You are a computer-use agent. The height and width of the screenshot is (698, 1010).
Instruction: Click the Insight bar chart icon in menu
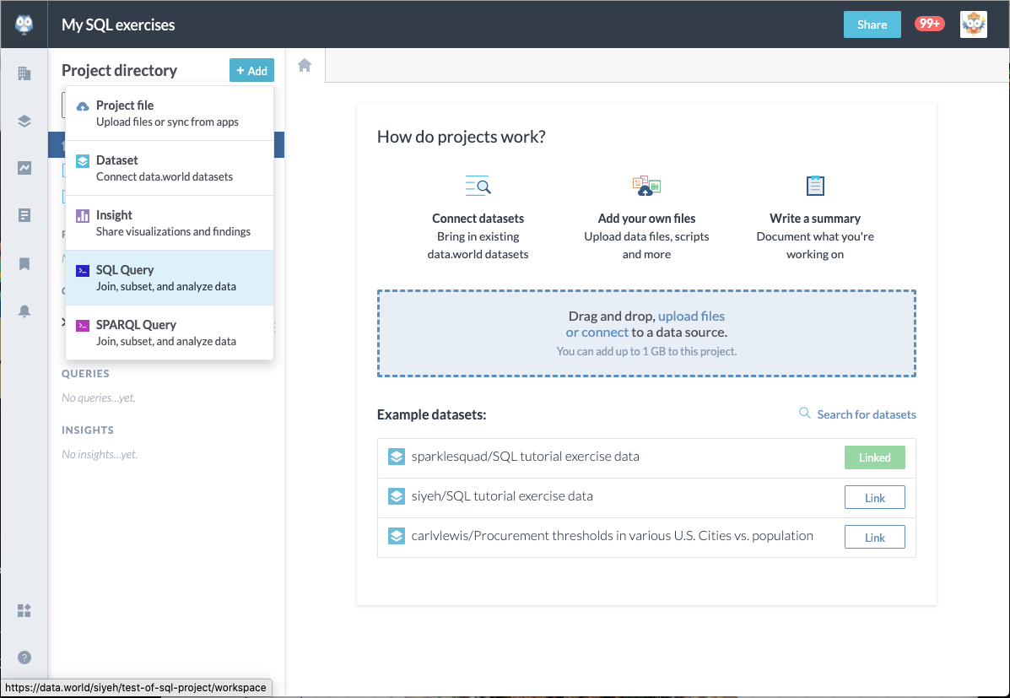(x=83, y=216)
